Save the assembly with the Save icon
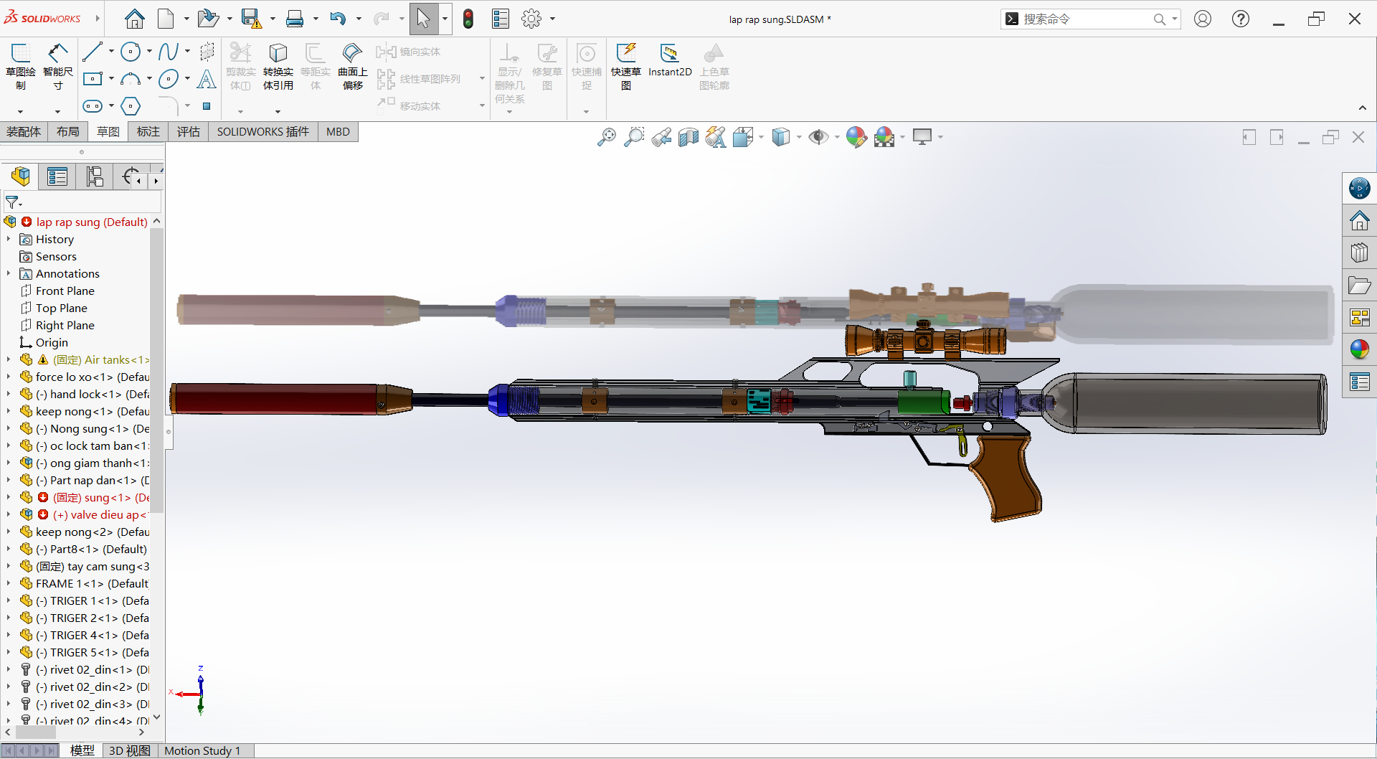The height and width of the screenshot is (759, 1377). pyautogui.click(x=251, y=19)
